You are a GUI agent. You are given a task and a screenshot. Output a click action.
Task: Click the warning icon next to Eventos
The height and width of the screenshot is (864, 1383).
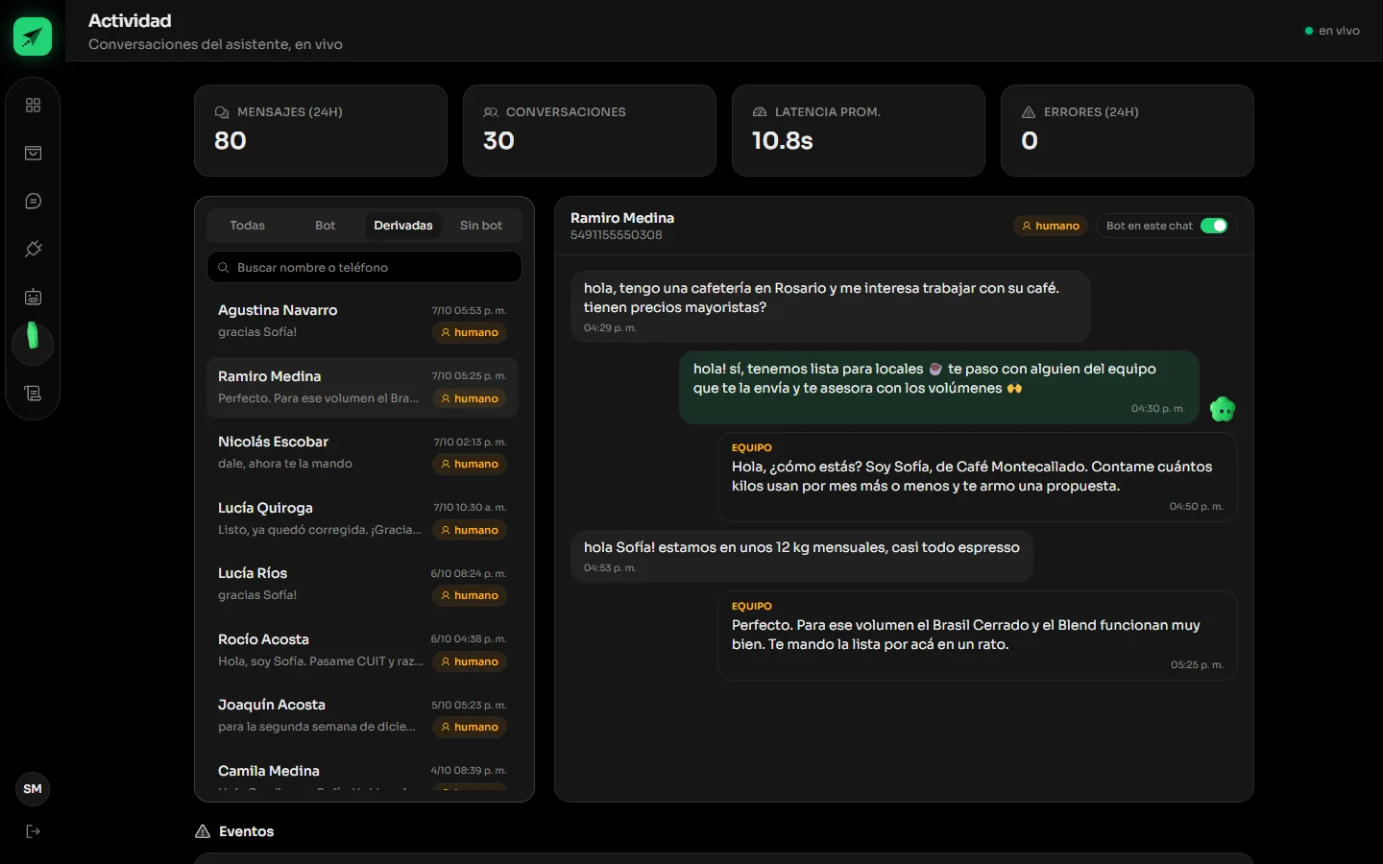point(203,831)
